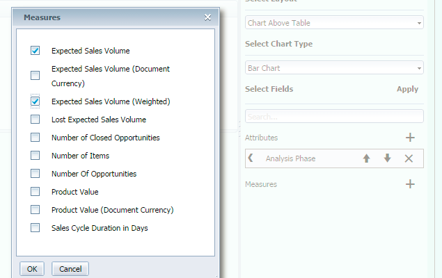This screenshot has height=278, width=442.
Task: Add a new attribute with plus icon
Action: coord(410,138)
